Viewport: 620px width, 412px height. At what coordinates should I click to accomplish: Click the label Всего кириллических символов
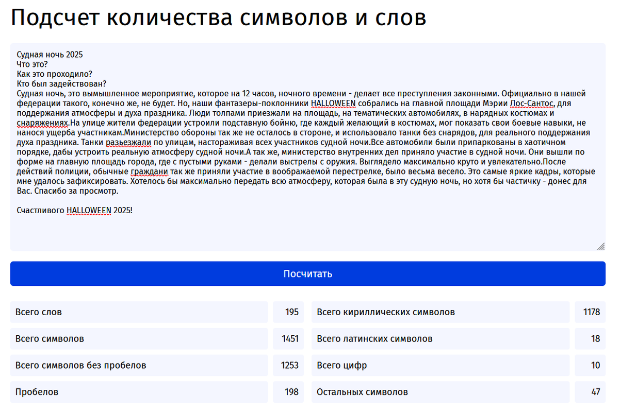tap(386, 312)
